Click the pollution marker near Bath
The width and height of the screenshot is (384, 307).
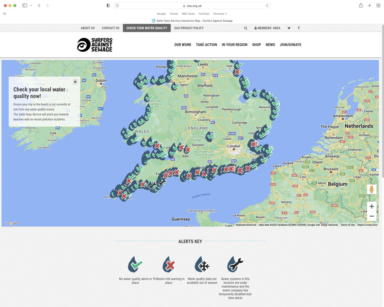click(187, 150)
